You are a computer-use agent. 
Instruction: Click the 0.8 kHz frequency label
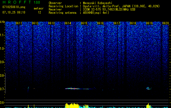coord(2,76)
